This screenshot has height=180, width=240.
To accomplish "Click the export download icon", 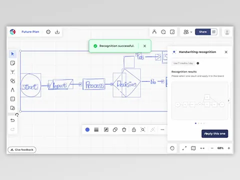I will click(x=57, y=32).
